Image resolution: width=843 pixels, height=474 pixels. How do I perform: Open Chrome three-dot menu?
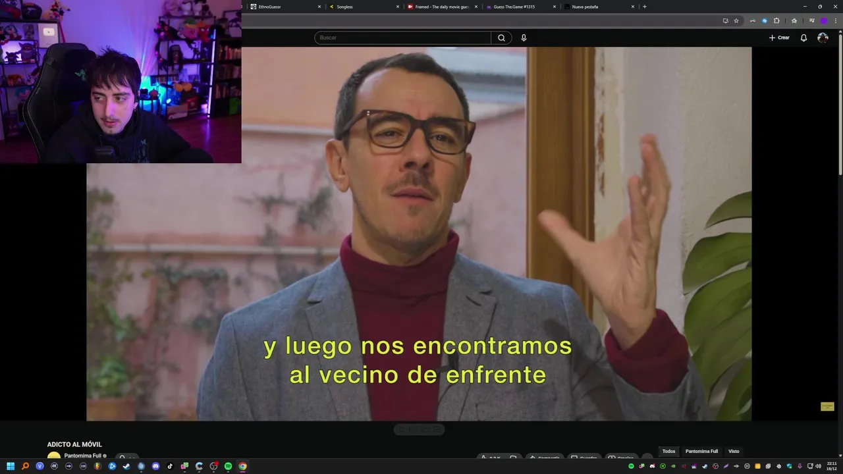836,21
